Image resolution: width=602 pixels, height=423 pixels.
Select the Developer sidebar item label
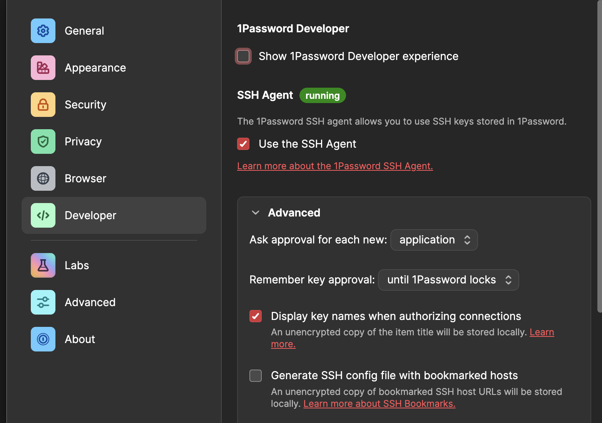(x=90, y=215)
